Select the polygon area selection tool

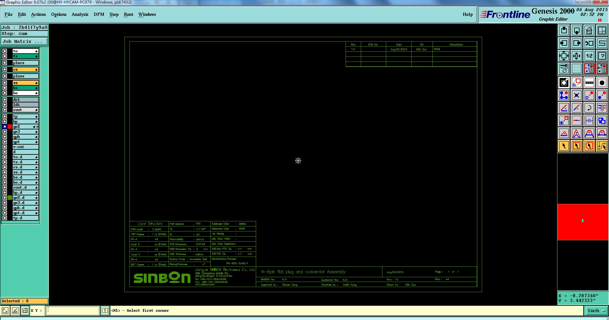point(589,146)
